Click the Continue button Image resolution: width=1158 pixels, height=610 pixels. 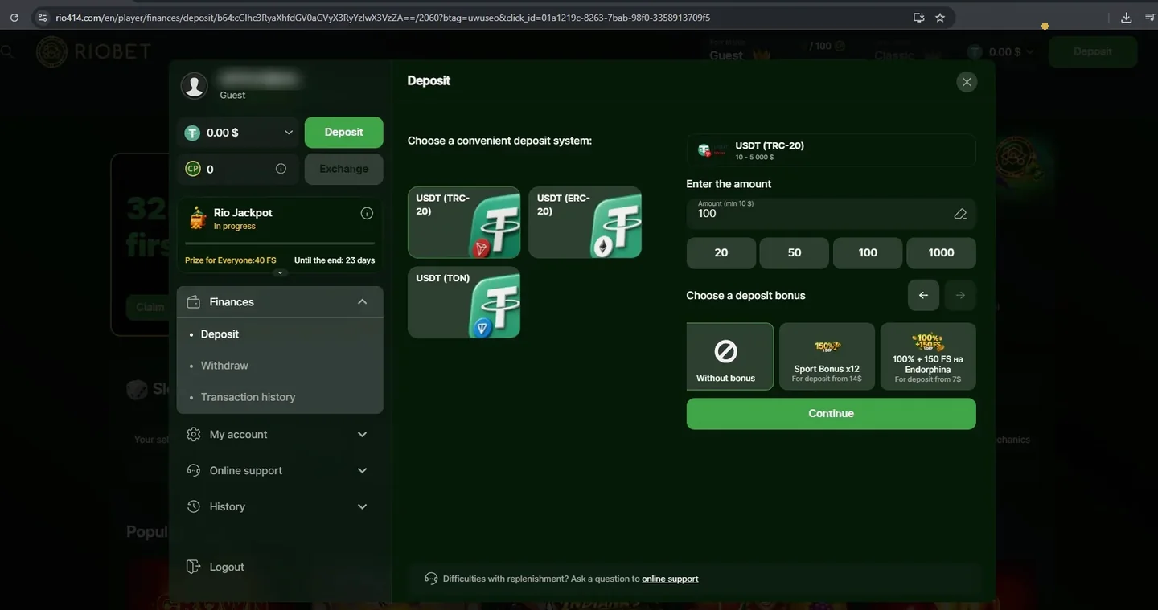[831, 414]
